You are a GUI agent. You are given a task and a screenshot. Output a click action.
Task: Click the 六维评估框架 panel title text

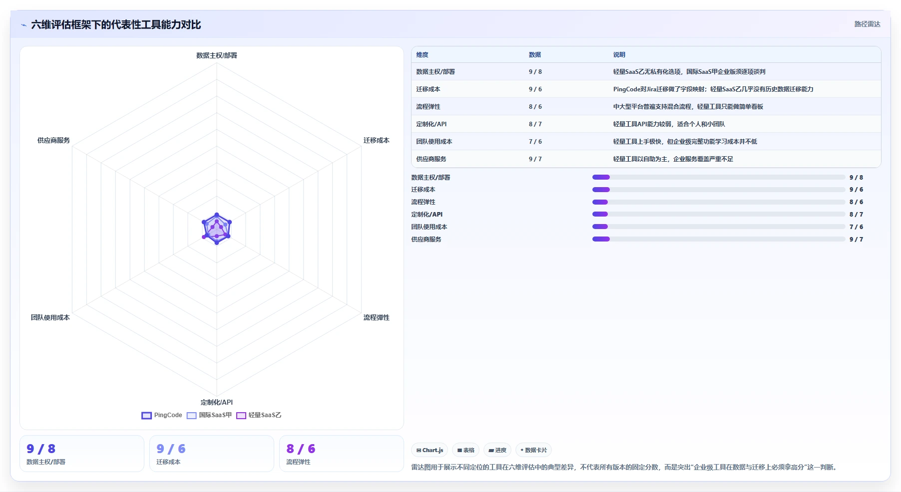pyautogui.click(x=116, y=24)
